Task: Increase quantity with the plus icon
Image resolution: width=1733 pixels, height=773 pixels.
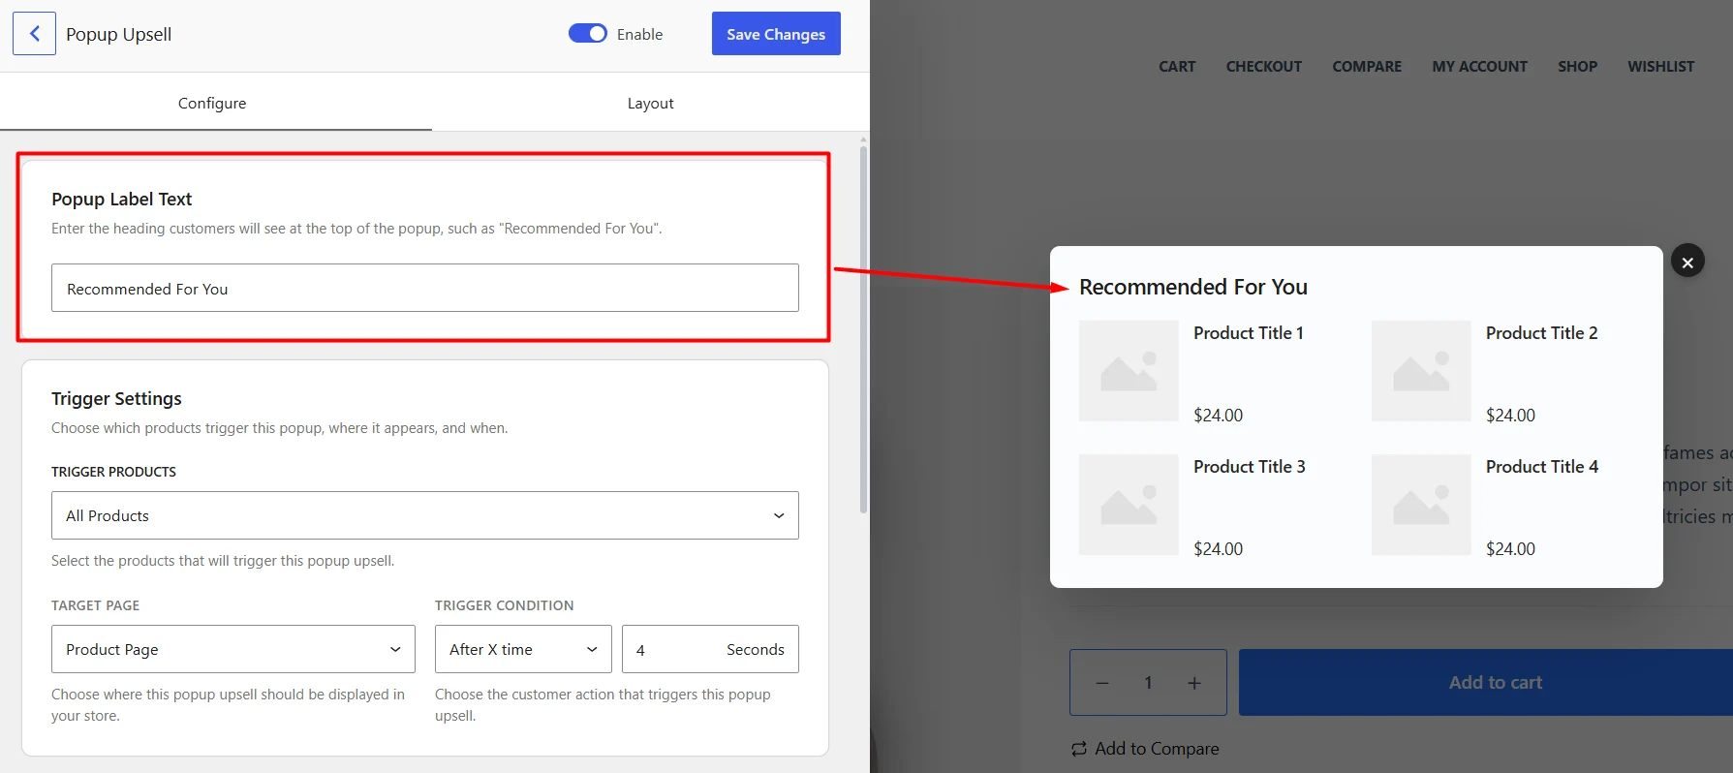Action: (x=1194, y=683)
